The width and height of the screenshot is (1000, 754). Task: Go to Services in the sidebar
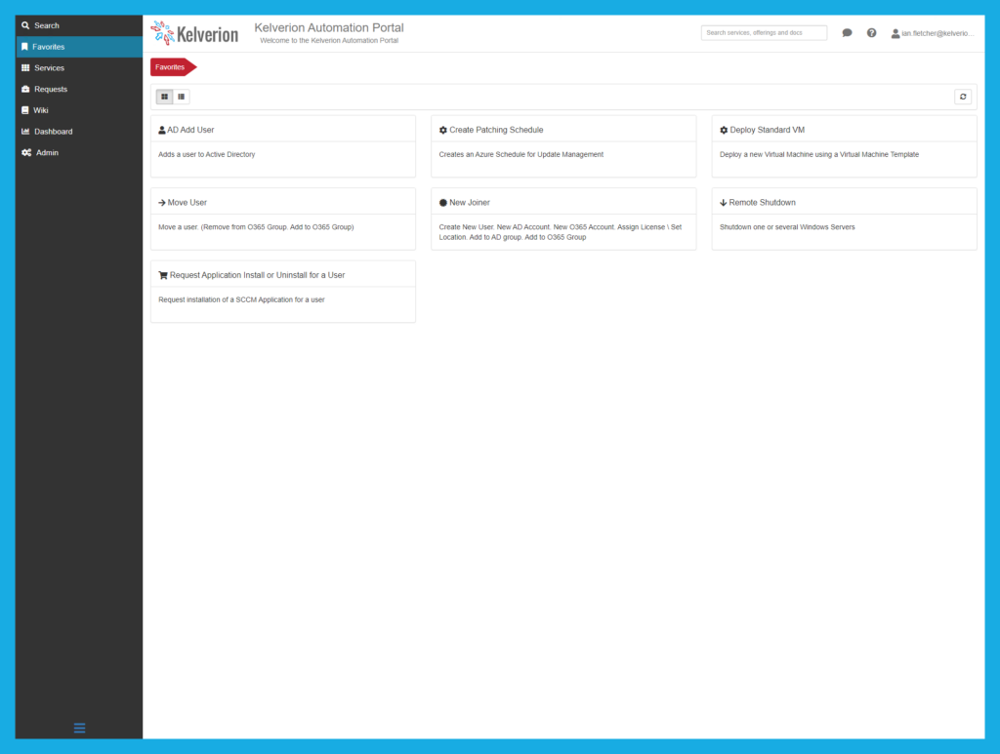(x=79, y=67)
